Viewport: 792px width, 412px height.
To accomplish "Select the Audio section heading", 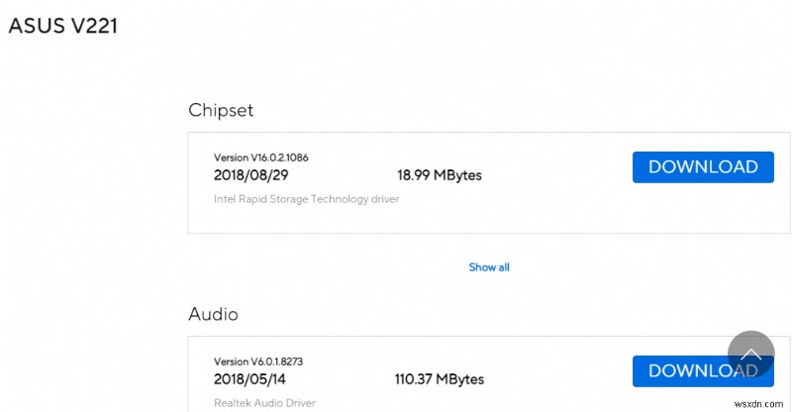I will 213,315.
